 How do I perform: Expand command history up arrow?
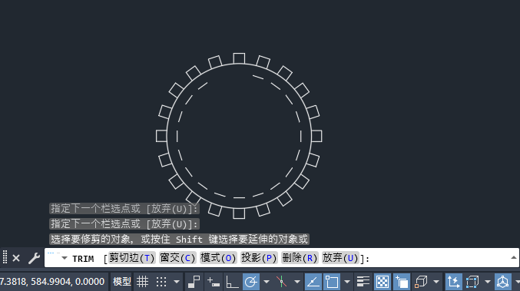(513, 257)
